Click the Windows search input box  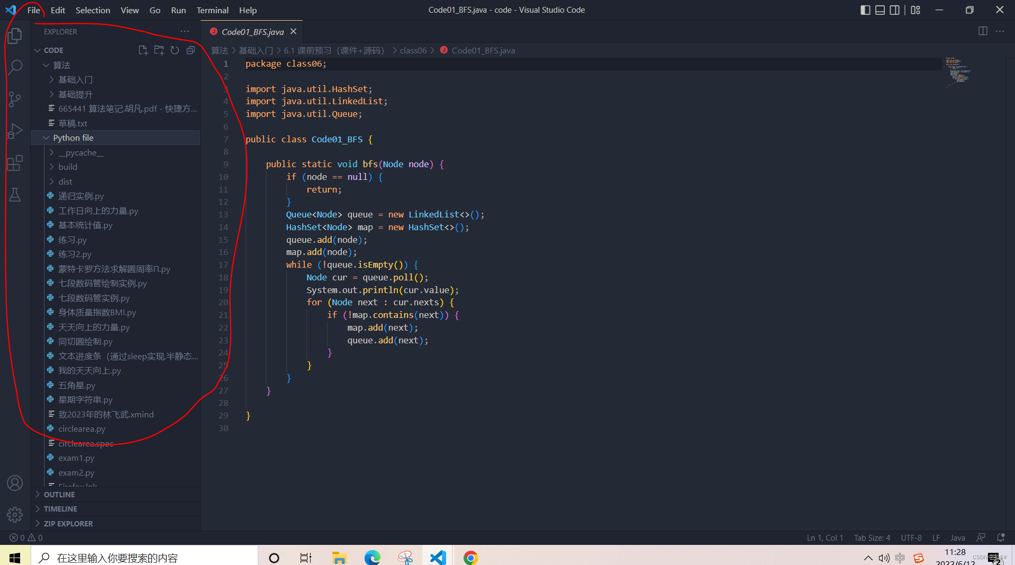(144, 557)
